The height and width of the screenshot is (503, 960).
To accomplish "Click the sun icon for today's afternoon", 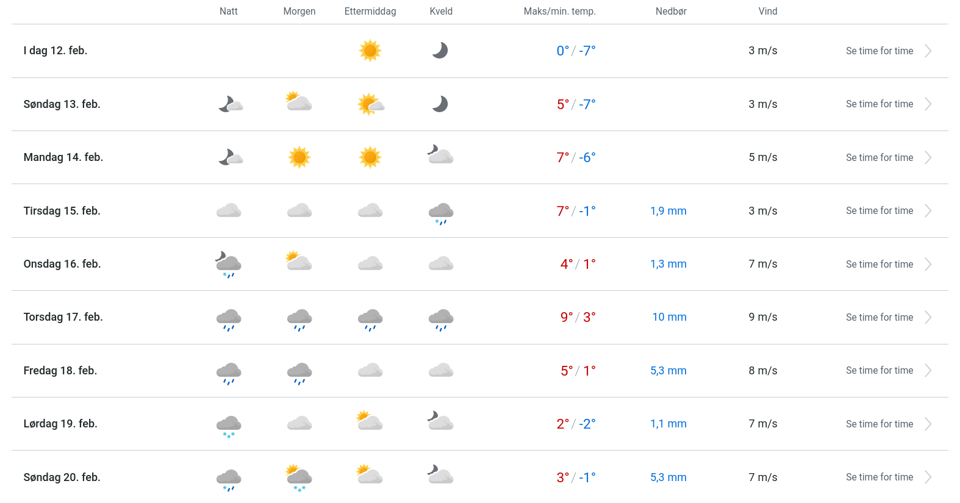I will click(x=370, y=51).
